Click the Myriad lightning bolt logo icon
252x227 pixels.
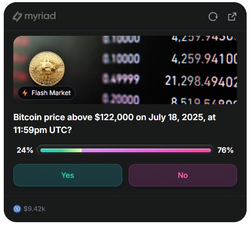coord(18,17)
